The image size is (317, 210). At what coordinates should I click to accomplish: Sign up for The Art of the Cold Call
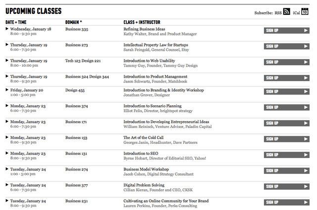pyautogui.click(x=287, y=140)
